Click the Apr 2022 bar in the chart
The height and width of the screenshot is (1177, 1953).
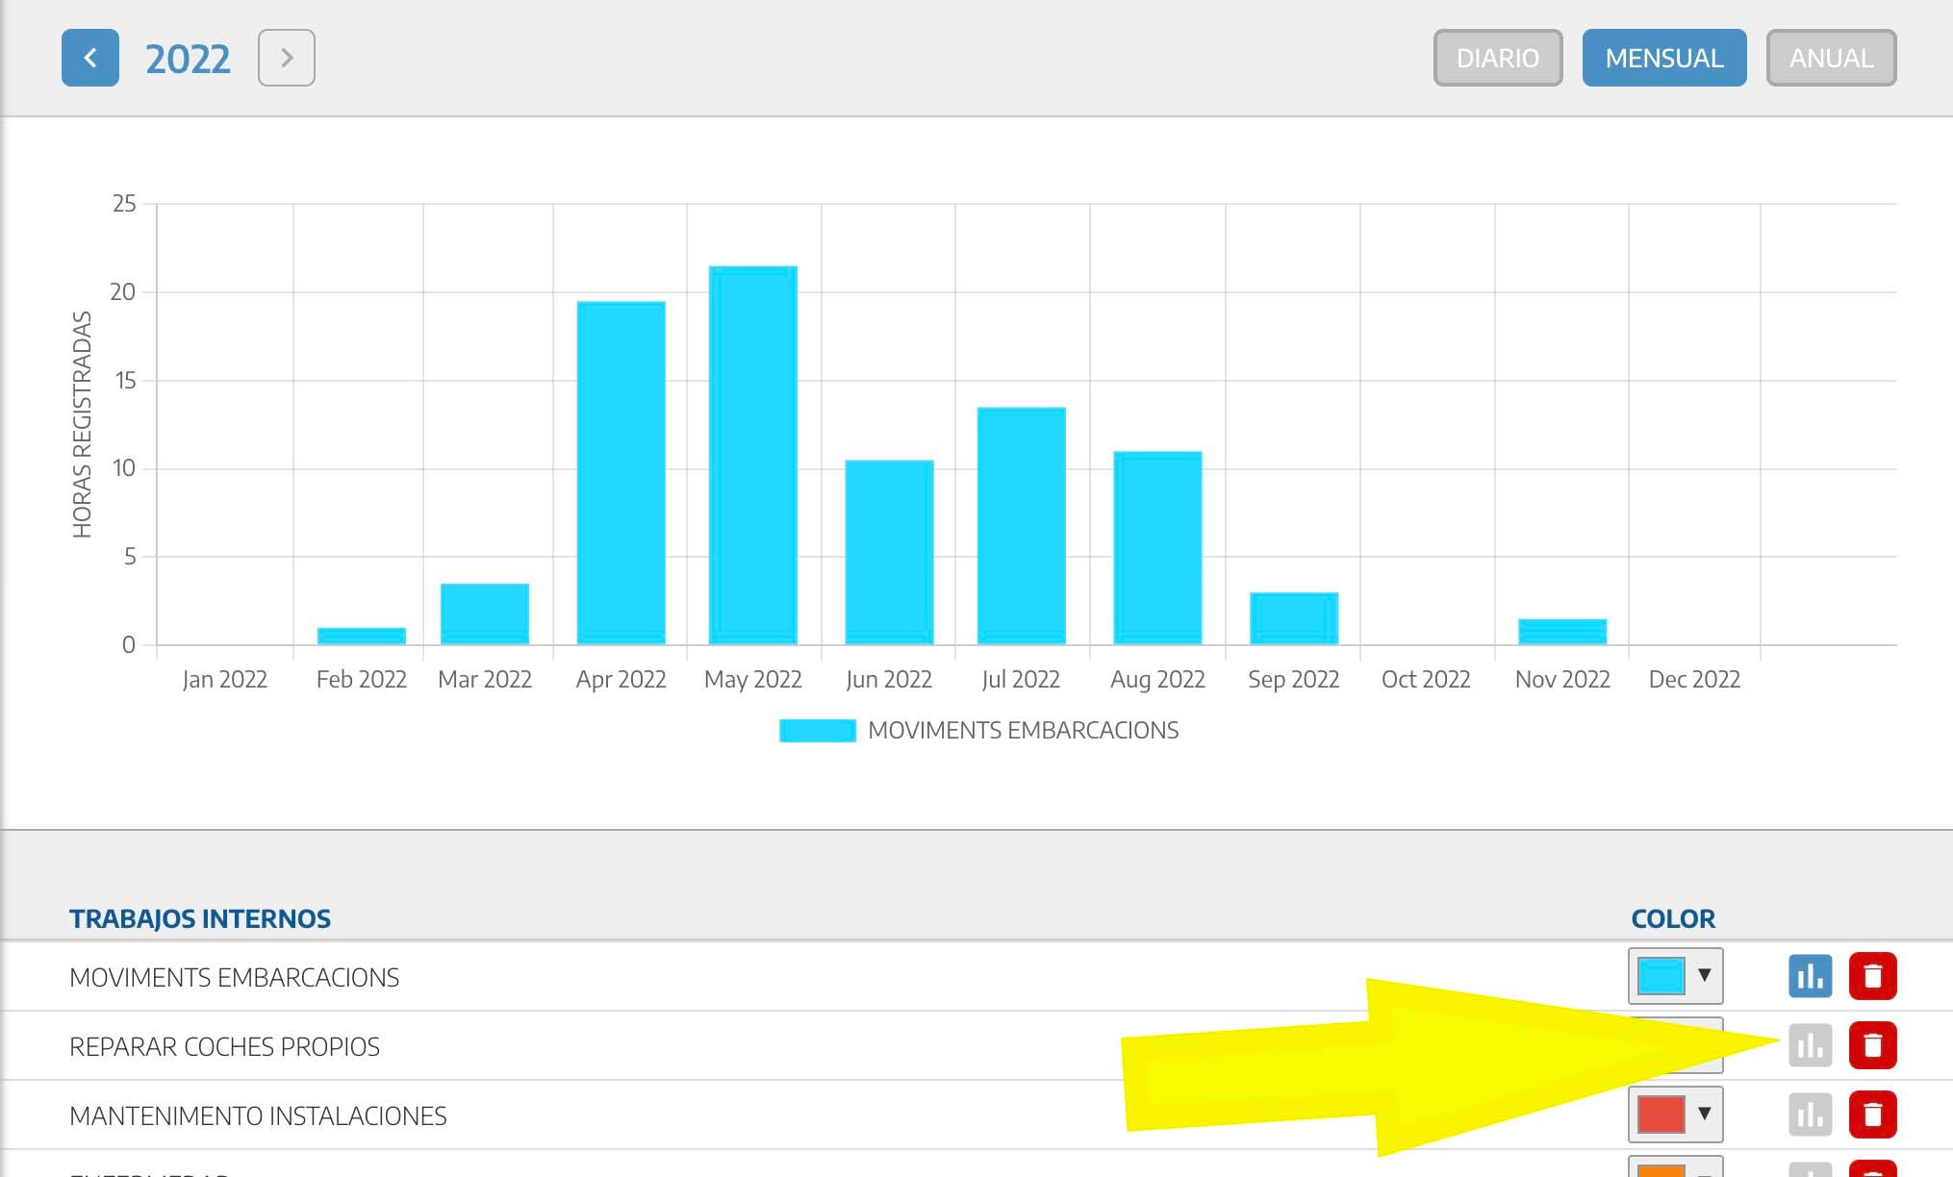click(x=621, y=473)
